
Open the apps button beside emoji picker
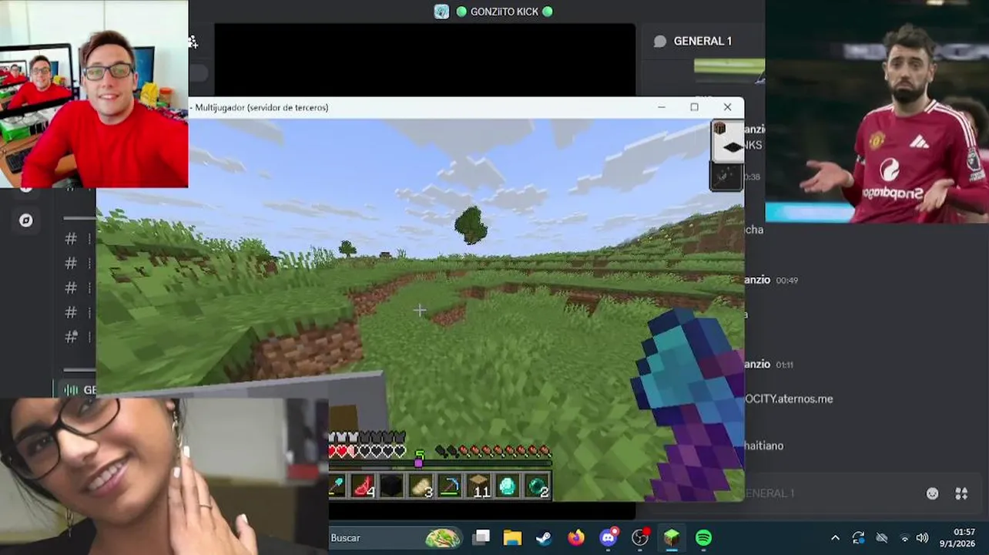[961, 493]
